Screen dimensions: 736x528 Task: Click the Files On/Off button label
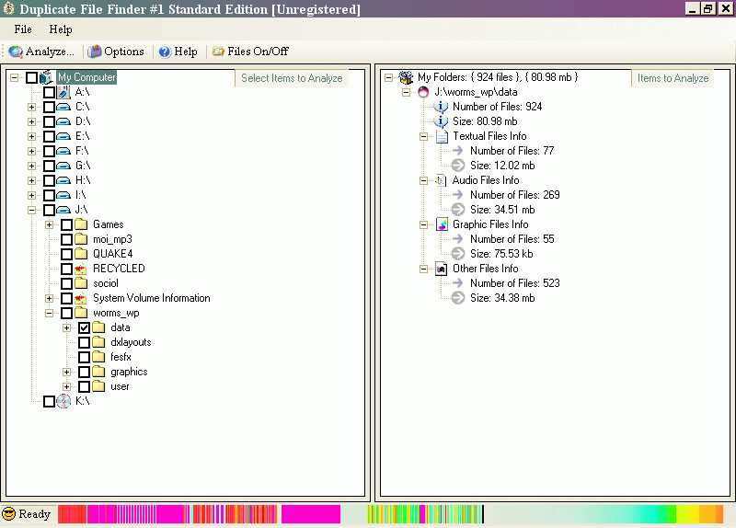tap(258, 52)
